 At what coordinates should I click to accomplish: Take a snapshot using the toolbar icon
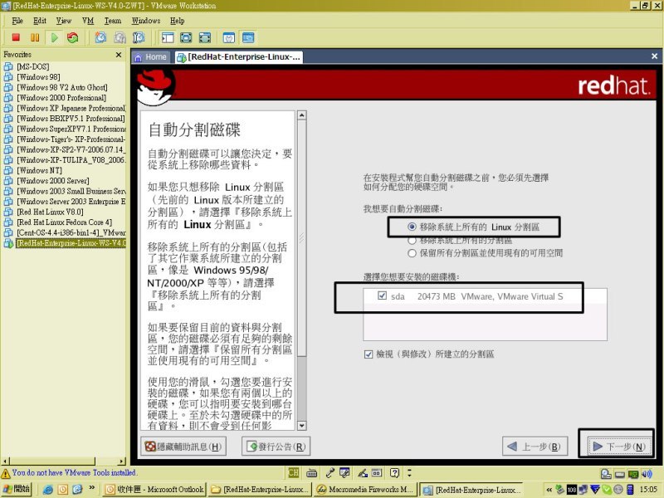[100, 37]
